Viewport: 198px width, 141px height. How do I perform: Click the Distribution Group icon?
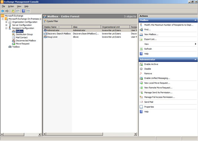coord(14,35)
